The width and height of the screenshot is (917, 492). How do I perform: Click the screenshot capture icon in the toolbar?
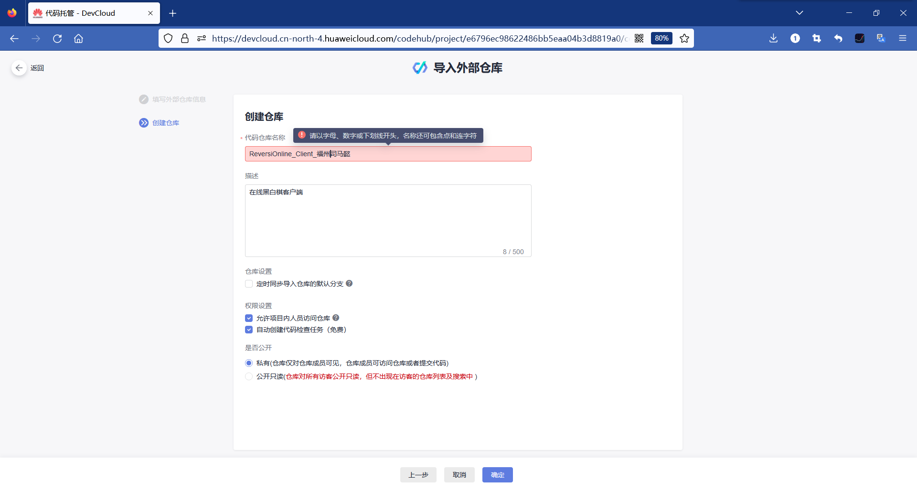tap(817, 38)
